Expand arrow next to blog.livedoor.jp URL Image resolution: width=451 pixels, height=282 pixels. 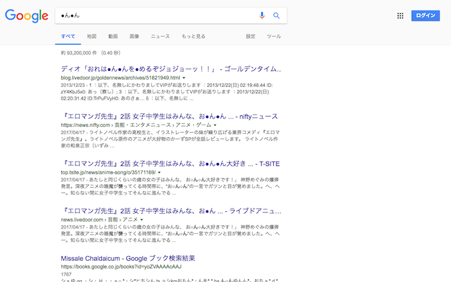pos(184,77)
